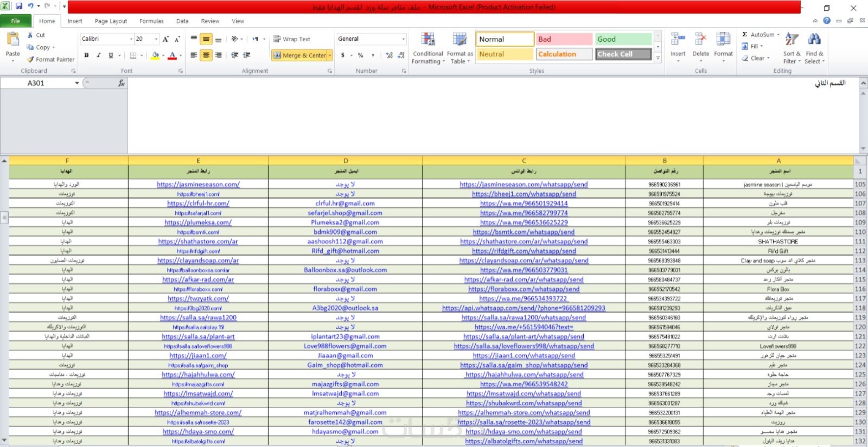Click Increase Decimal
The height and width of the screenshot is (447, 868).
(389, 55)
